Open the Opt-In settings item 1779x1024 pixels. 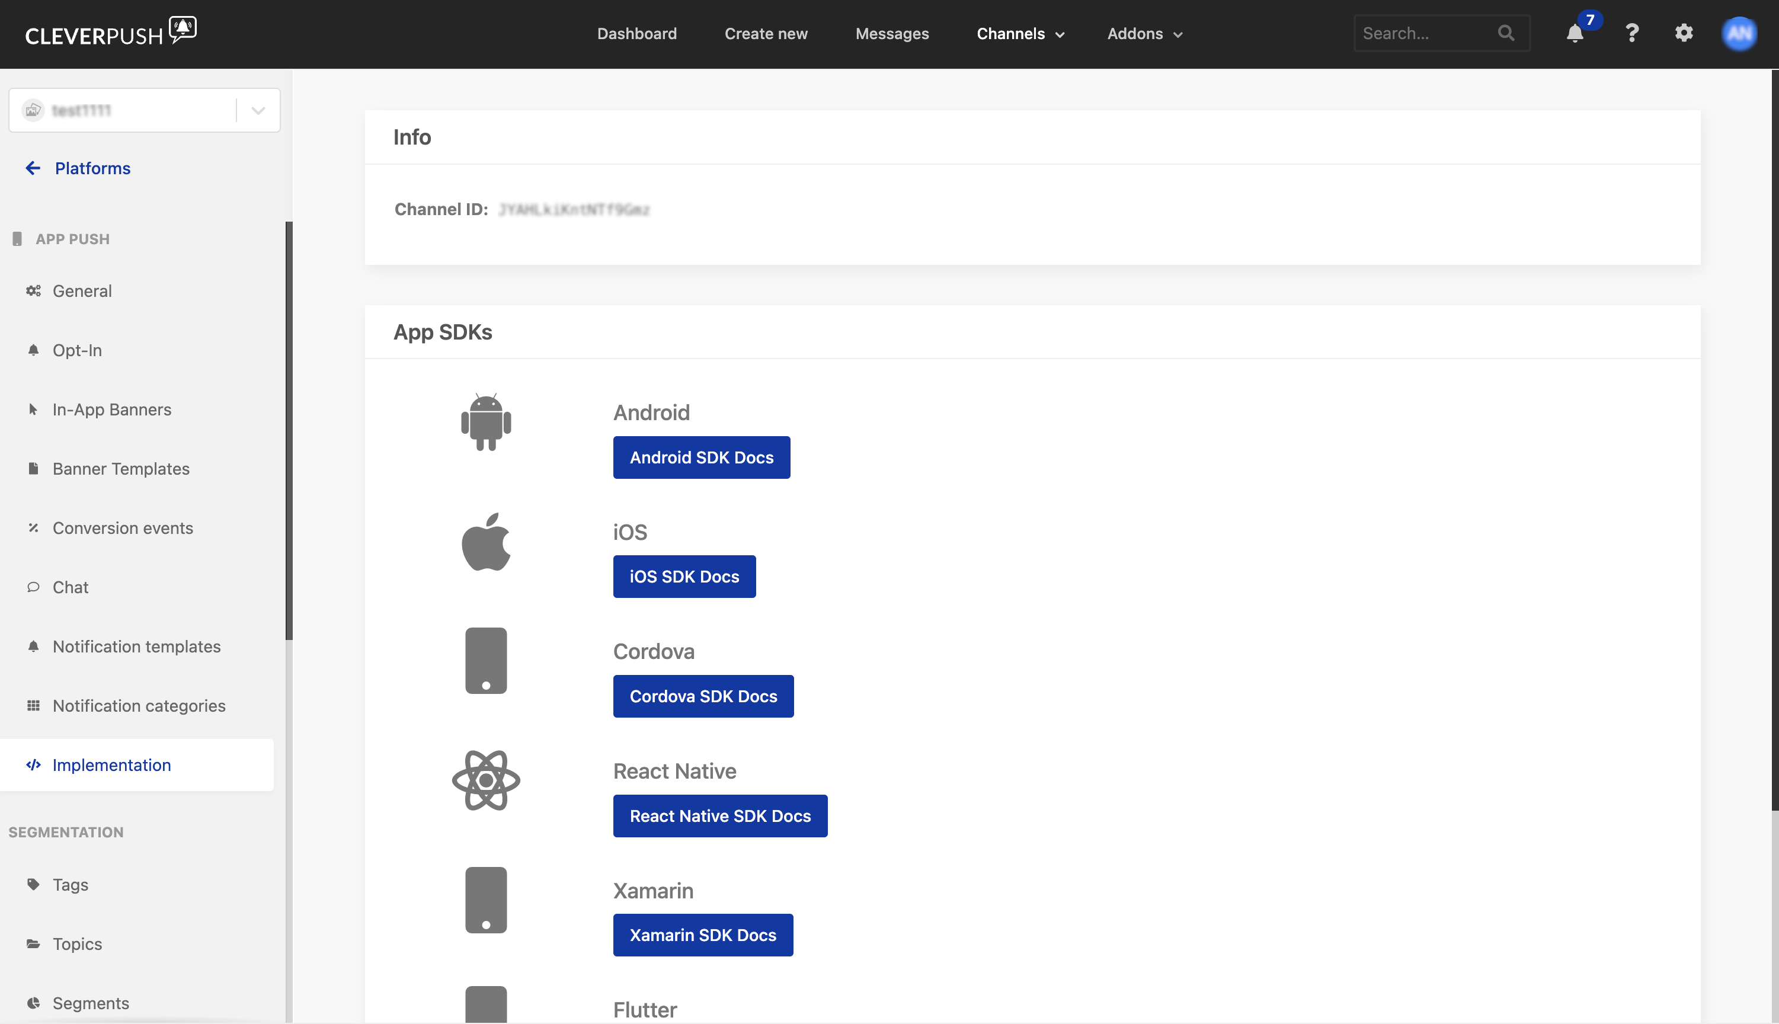coord(137,350)
